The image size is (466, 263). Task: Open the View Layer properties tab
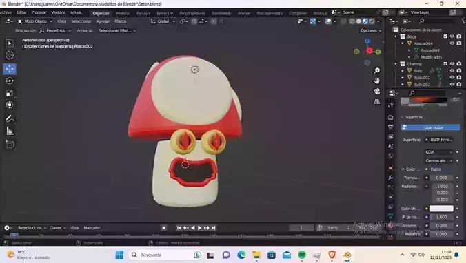click(x=390, y=136)
